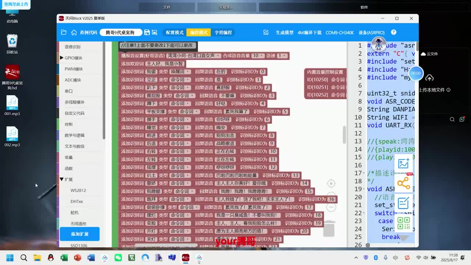Click the workspace trash can
471x265 pixels.
click(x=329, y=229)
